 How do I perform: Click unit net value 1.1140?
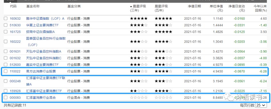coord(218,19)
